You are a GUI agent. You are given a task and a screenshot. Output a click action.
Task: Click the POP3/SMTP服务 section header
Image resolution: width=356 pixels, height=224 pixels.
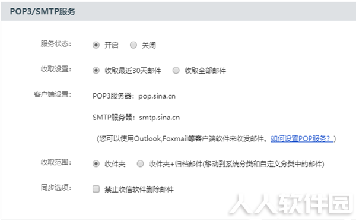43,11
